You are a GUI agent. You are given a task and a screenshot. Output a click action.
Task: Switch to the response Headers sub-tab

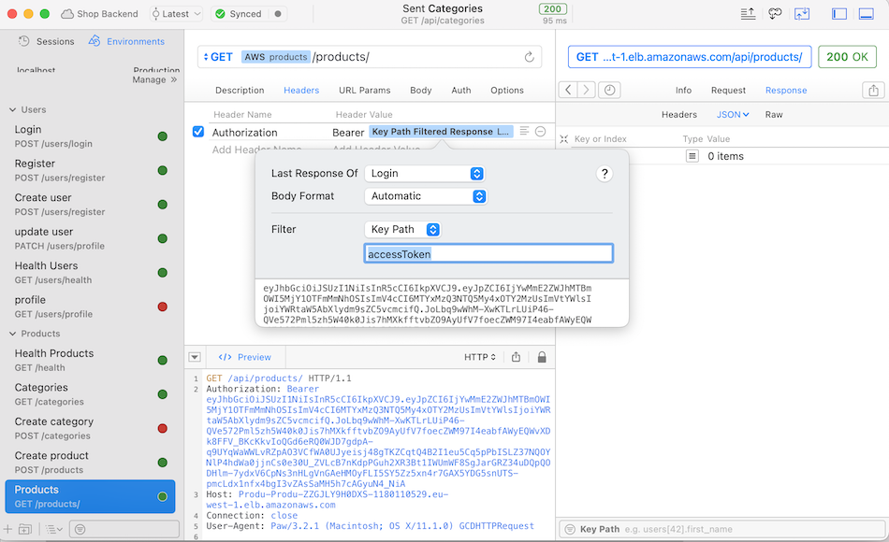(678, 115)
